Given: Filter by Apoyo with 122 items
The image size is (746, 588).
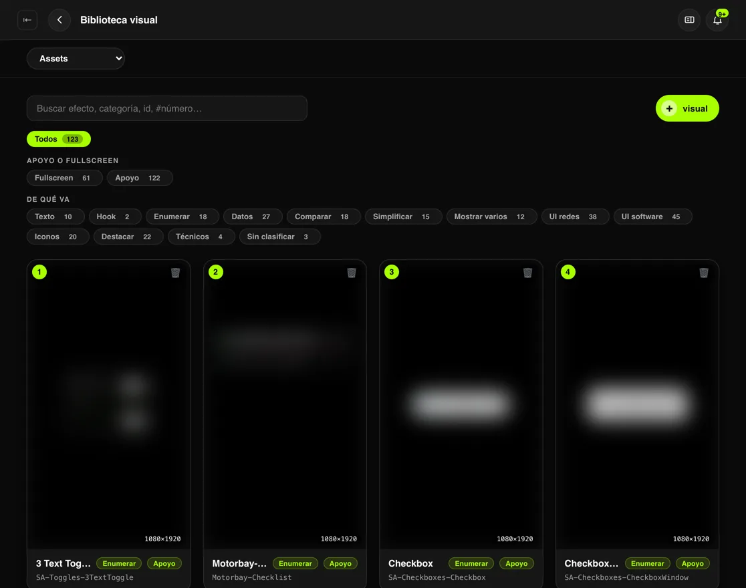Looking at the screenshot, I should tap(140, 178).
